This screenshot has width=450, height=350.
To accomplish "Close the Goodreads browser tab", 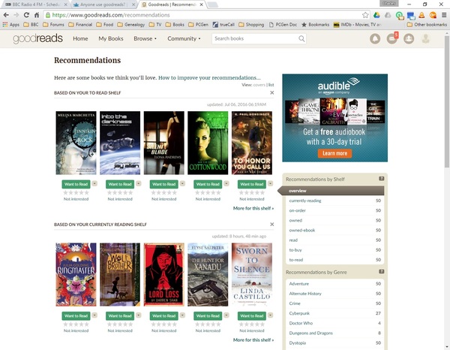I will tap(202, 5).
